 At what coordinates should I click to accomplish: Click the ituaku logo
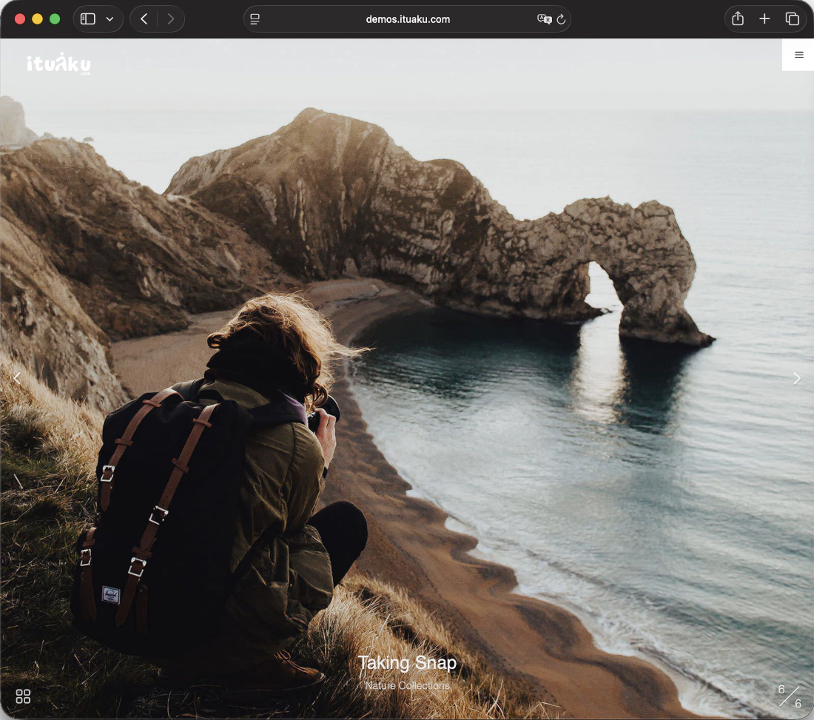pos(58,64)
